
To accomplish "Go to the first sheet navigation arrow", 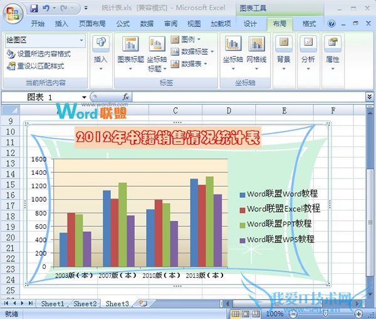I will tap(6, 303).
